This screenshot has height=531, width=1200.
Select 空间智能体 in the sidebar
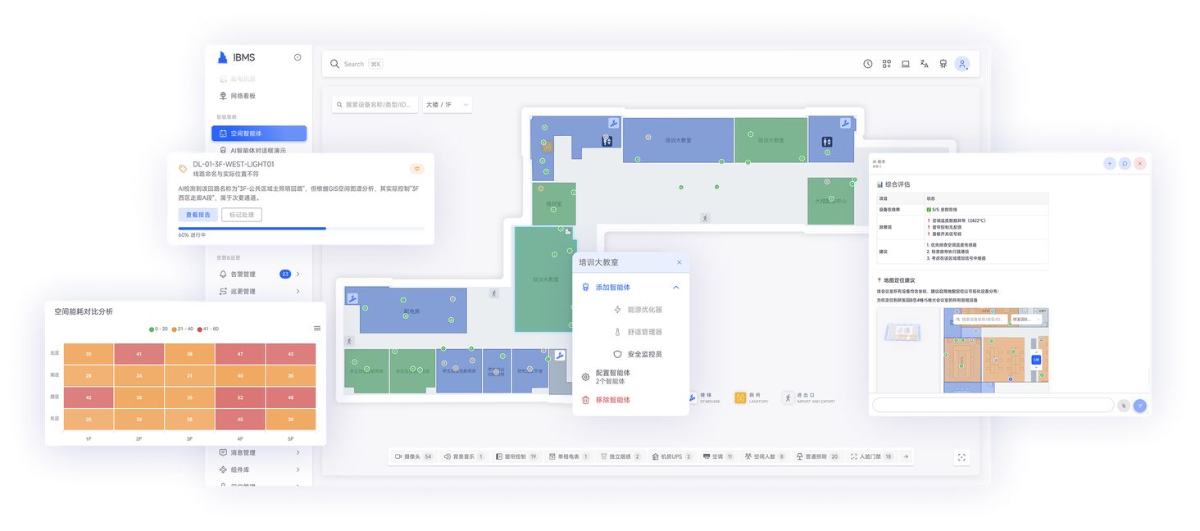(259, 133)
